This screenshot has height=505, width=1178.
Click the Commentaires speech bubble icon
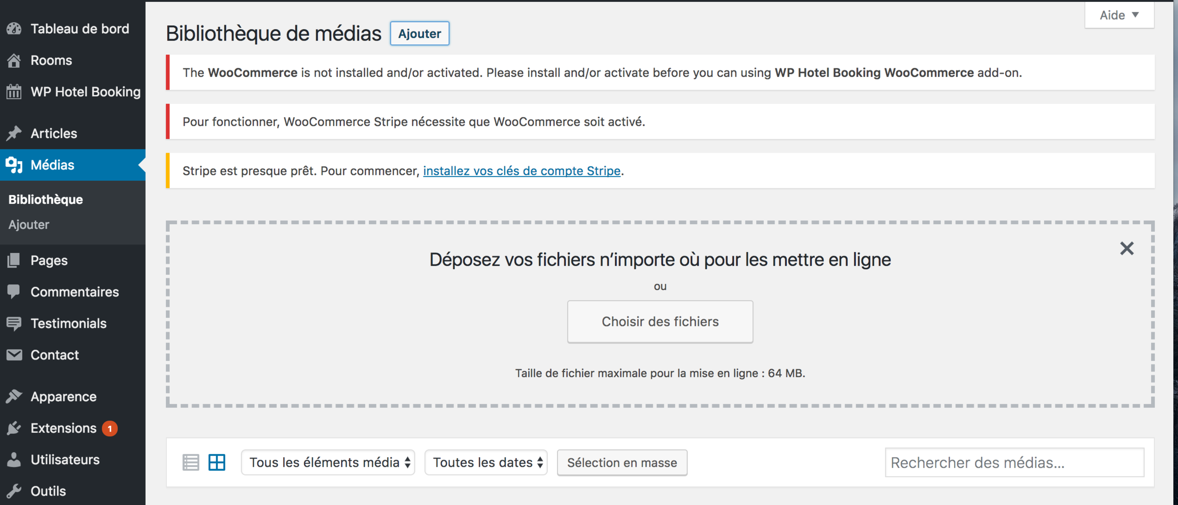pyautogui.click(x=14, y=292)
